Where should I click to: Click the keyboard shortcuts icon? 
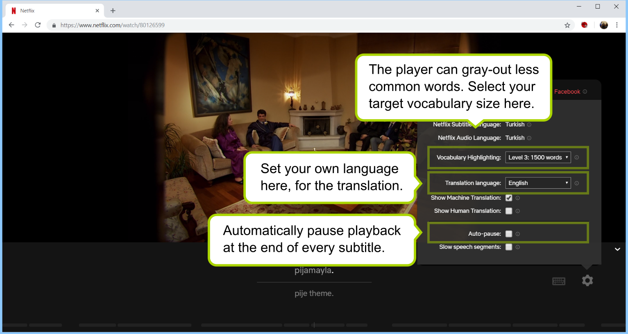(558, 281)
